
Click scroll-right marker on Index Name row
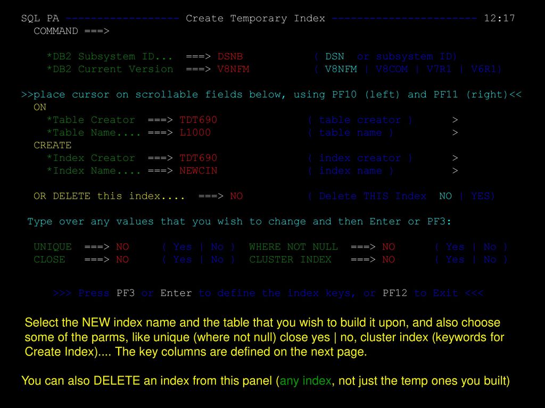455,171
